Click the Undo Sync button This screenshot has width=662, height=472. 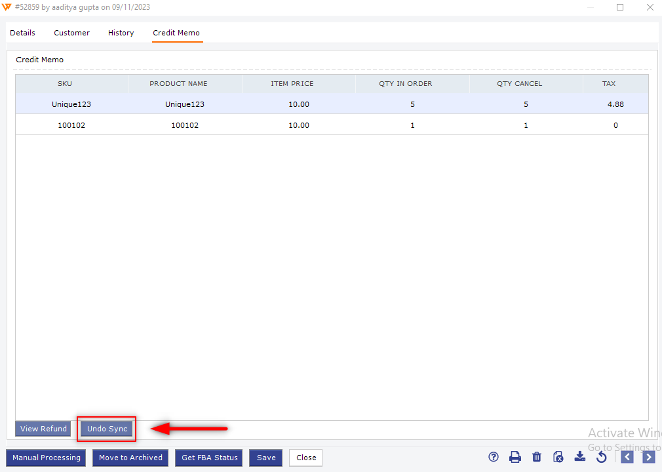(x=107, y=429)
